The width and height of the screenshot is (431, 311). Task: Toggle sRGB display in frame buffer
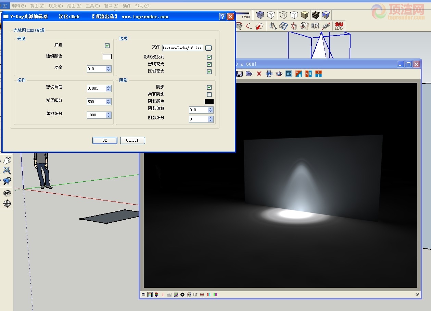tap(189, 295)
